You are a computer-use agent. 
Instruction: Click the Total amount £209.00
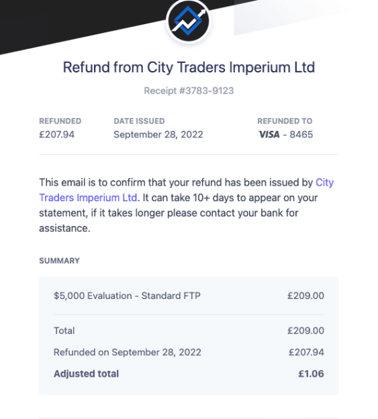tap(305, 331)
